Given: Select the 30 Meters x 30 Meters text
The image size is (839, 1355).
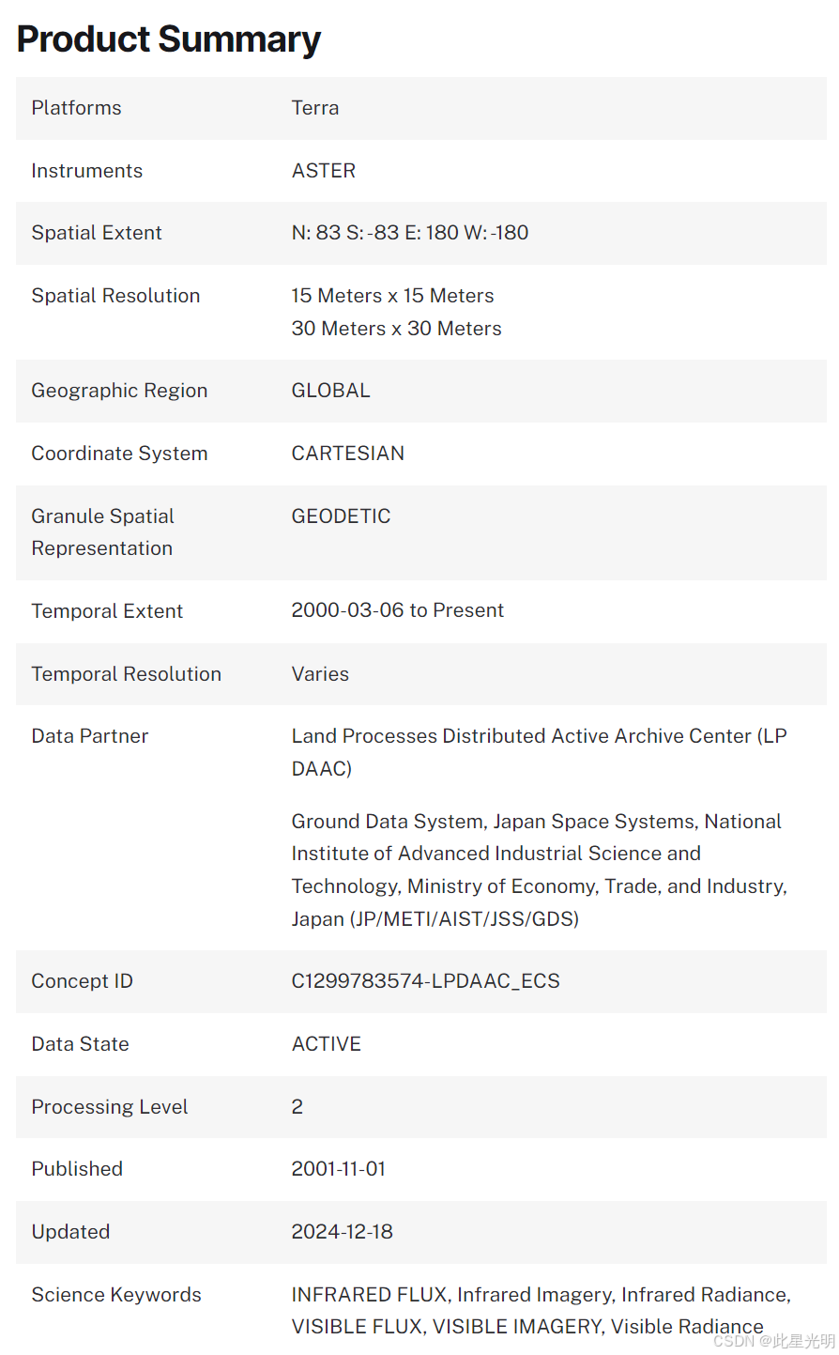Looking at the screenshot, I should coord(396,329).
